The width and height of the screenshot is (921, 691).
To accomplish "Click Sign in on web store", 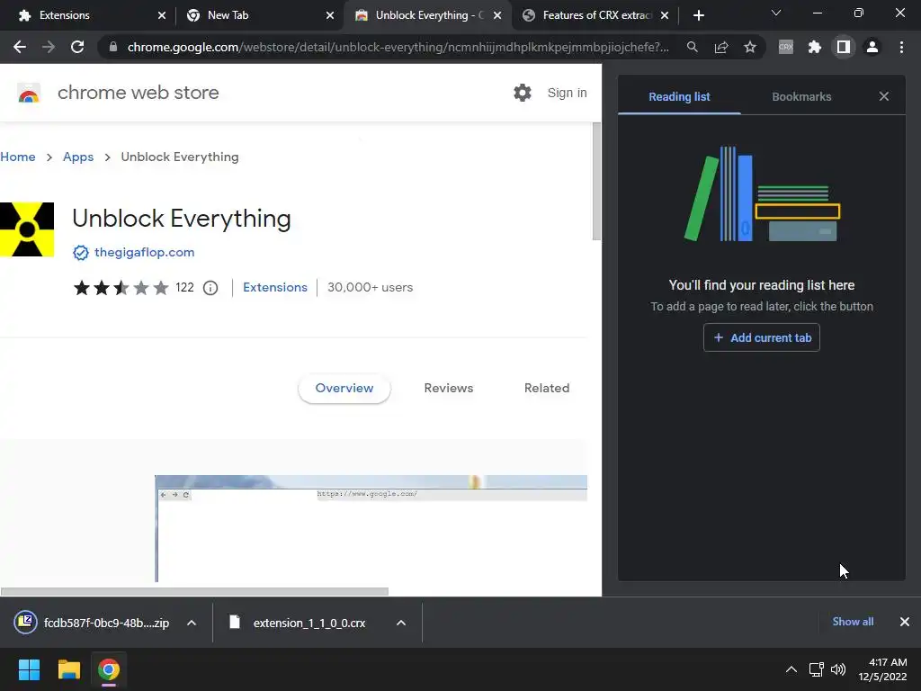I will click(x=567, y=93).
